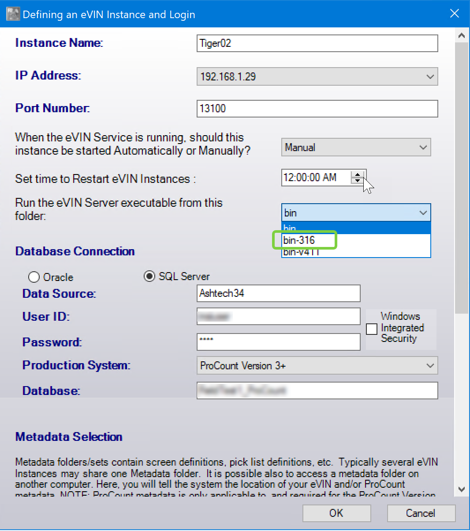Open the Automatic or Manual start dropdown

[x=423, y=148]
